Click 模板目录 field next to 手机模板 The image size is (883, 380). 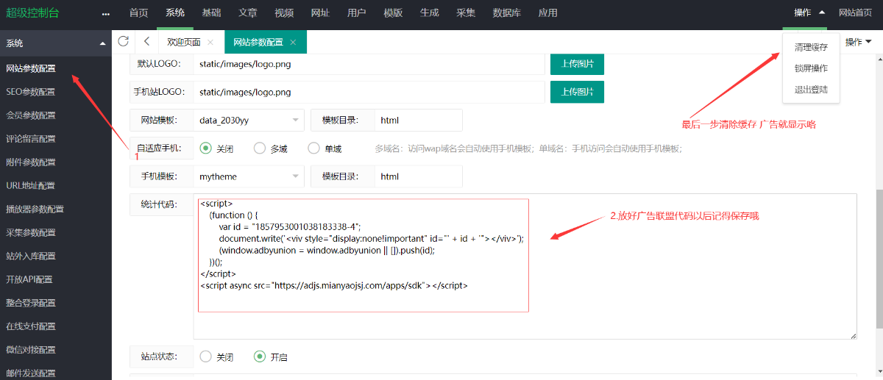(x=419, y=176)
